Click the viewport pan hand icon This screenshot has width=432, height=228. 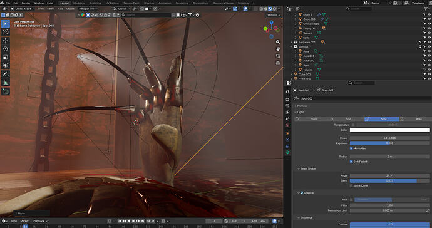(x=278, y=49)
